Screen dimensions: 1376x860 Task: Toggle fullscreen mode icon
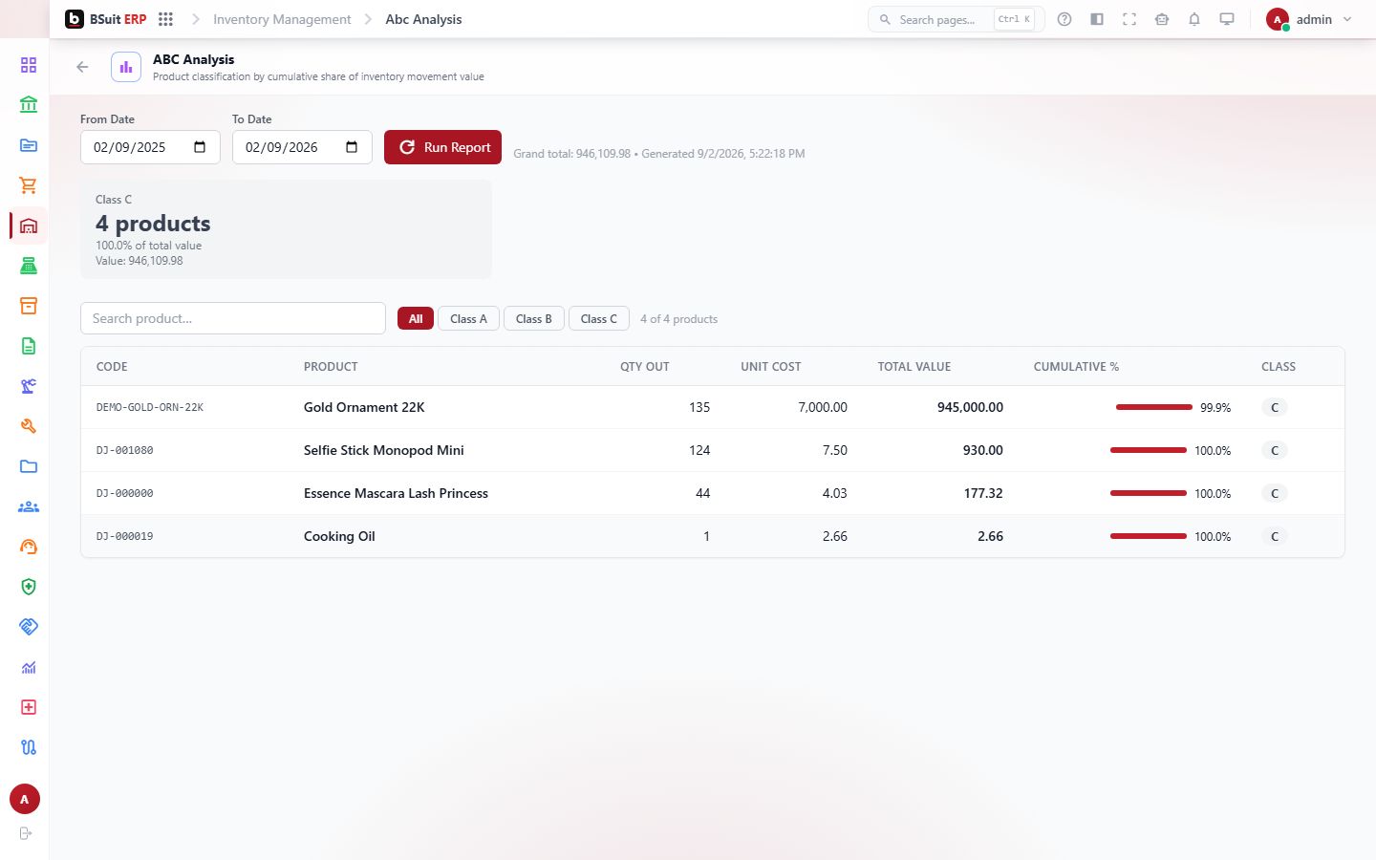click(1129, 19)
